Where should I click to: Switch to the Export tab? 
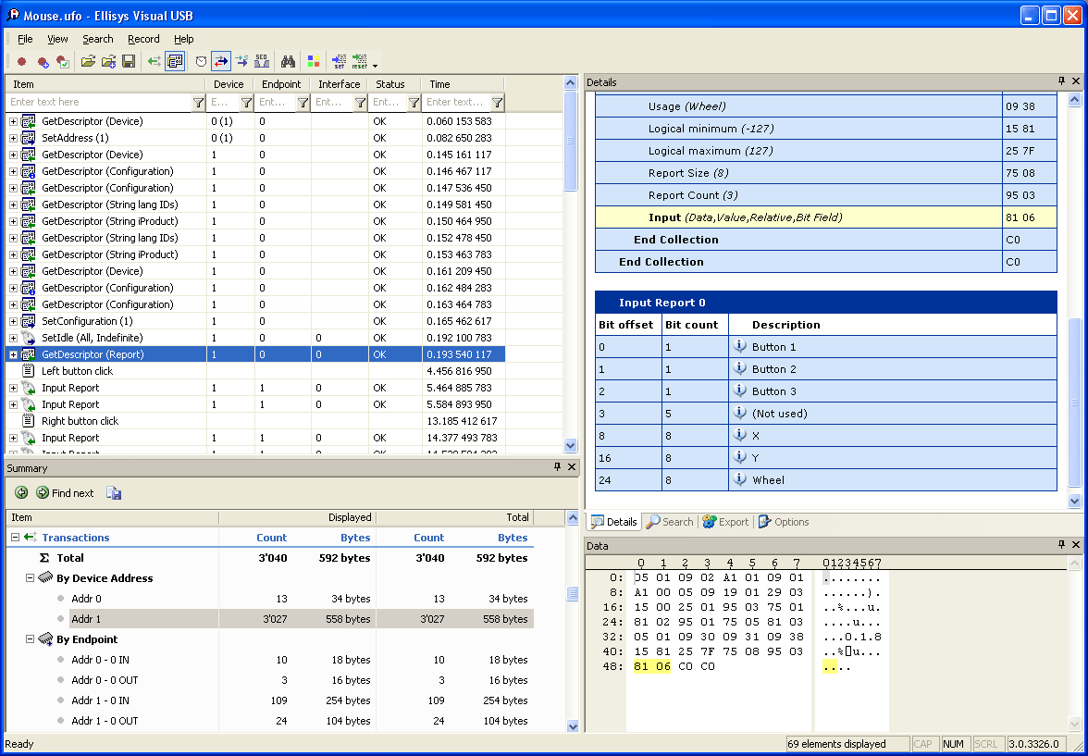725,522
